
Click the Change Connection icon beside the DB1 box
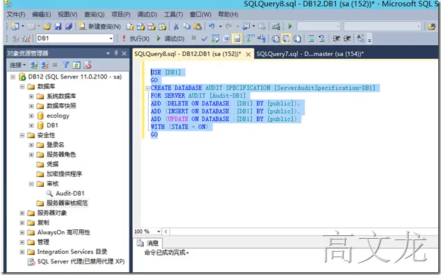(26, 38)
